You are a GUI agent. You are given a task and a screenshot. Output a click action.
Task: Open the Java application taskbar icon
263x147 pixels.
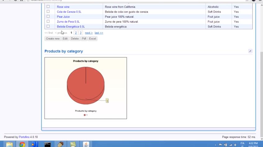(x=86, y=144)
